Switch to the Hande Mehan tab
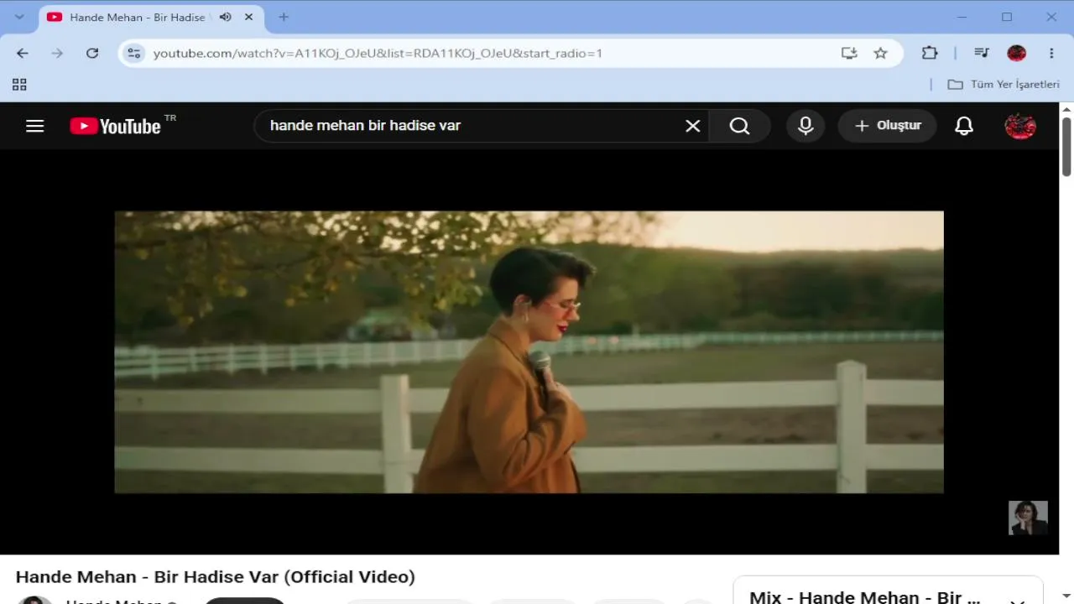1074x604 pixels. tap(151, 17)
